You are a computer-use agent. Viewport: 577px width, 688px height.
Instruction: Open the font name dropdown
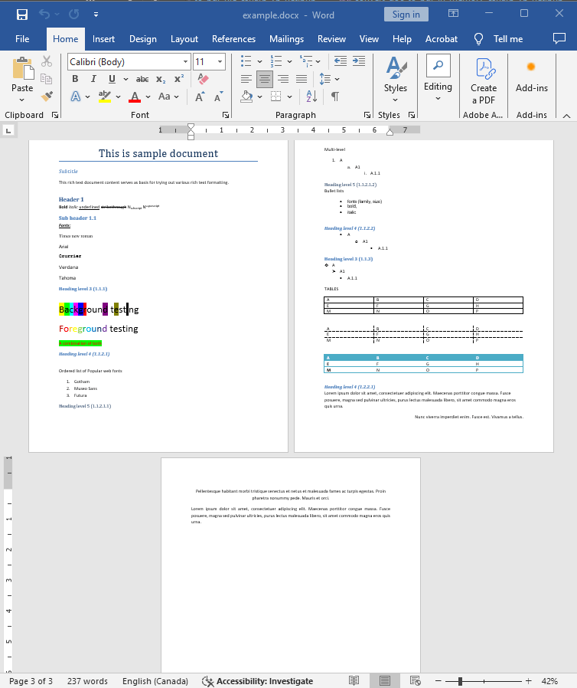pos(185,62)
